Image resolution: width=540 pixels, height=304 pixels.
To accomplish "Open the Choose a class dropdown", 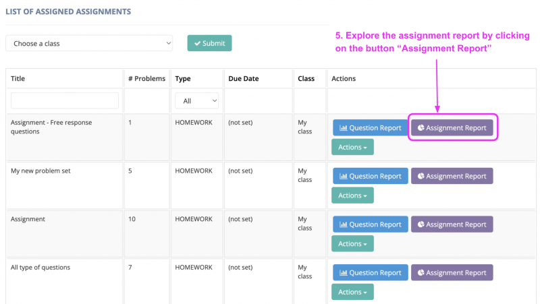I will click(x=89, y=43).
